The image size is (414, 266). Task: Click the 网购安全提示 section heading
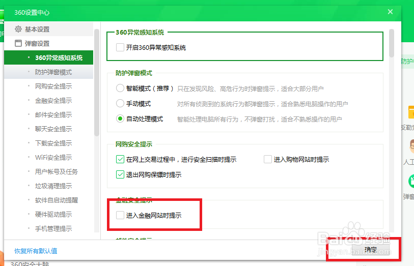coord(134,144)
